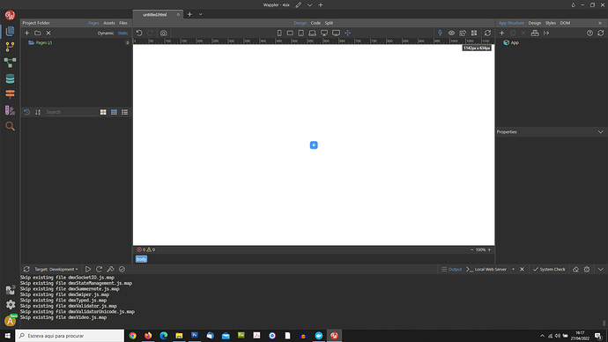The height and width of the screenshot is (342, 608).
Task: Select Dynamic page type
Action: pyautogui.click(x=106, y=33)
